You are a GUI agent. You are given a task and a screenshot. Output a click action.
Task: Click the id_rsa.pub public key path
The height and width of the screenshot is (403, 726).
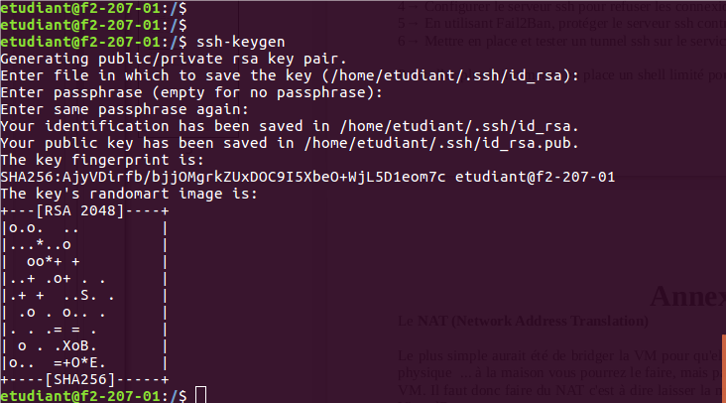pyautogui.click(x=441, y=144)
